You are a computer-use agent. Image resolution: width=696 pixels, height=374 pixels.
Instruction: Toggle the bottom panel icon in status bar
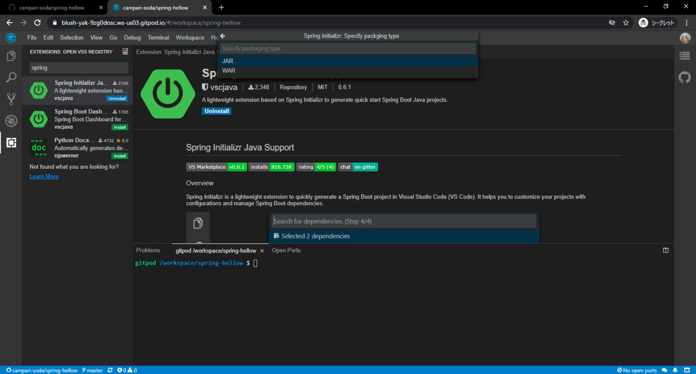point(687,370)
